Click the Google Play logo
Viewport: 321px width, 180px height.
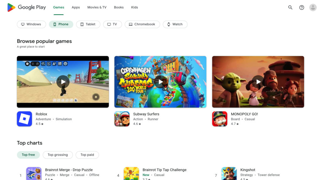tap(26, 7)
